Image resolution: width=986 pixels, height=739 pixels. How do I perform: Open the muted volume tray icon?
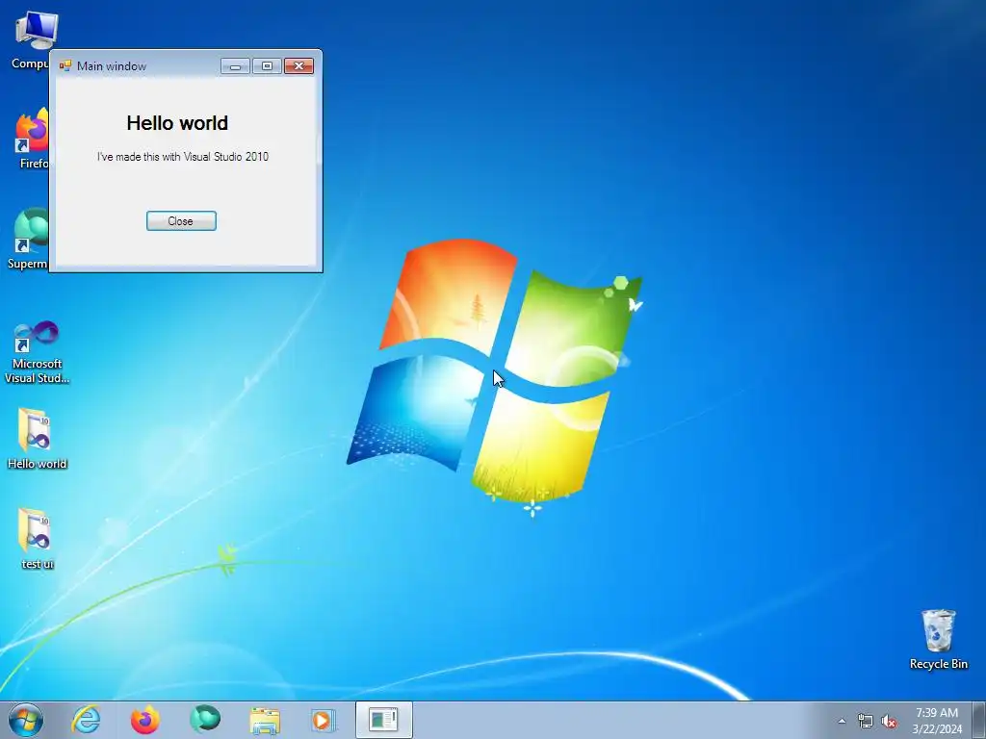point(889,722)
